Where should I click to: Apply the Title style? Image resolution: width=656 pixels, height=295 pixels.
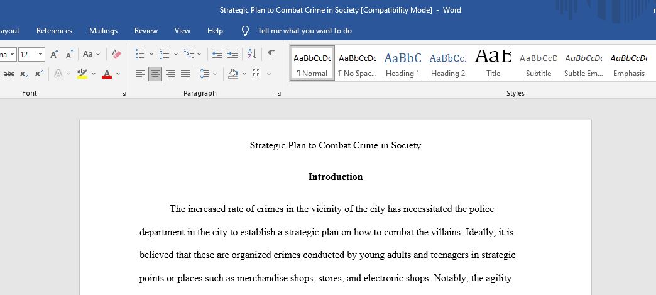click(x=493, y=63)
